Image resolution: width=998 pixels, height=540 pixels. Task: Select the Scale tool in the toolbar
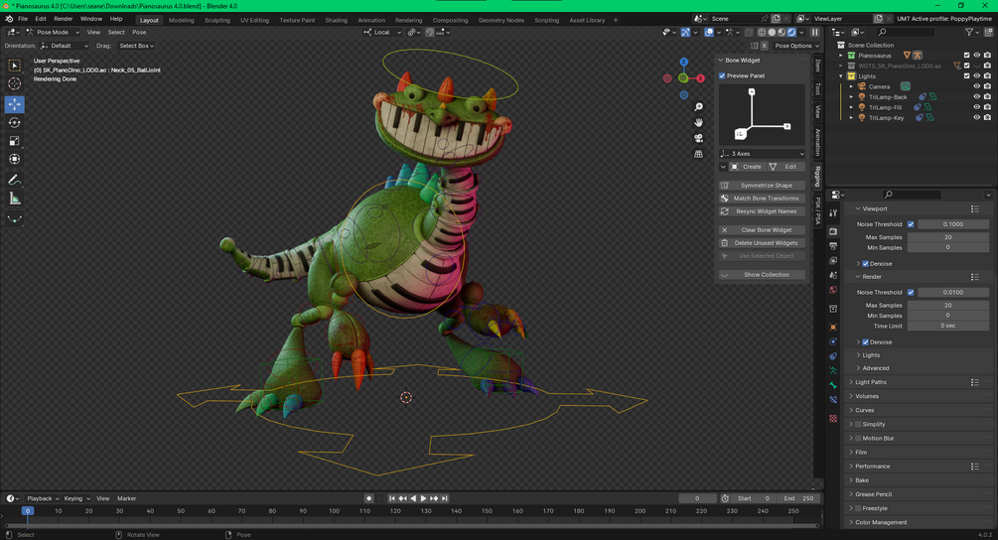[x=15, y=142]
